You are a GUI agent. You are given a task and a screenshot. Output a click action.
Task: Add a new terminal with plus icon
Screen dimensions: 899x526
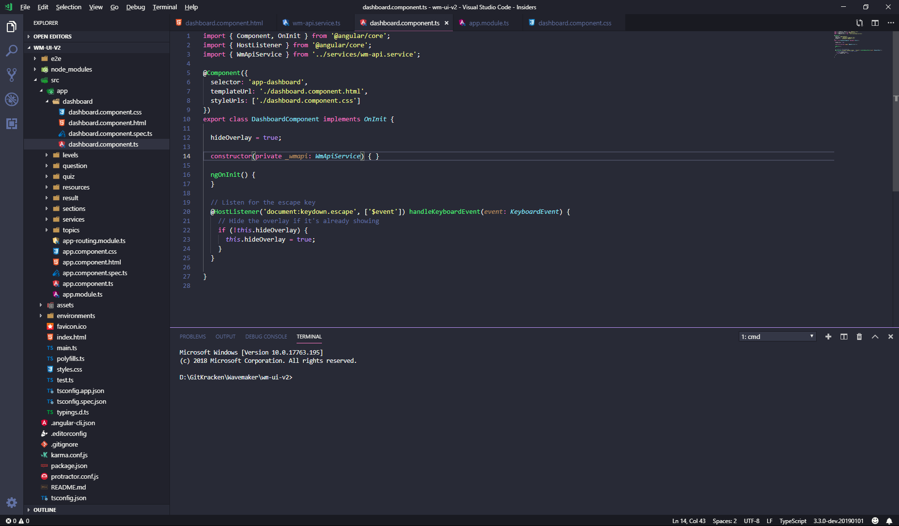tap(828, 337)
